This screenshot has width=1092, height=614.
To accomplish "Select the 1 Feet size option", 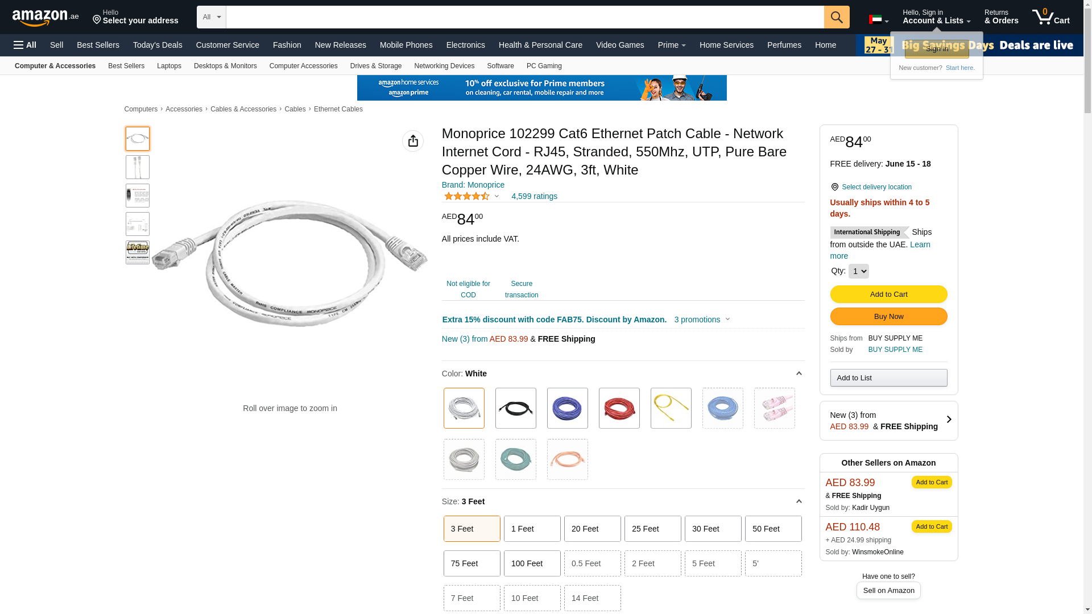I will (532, 529).
